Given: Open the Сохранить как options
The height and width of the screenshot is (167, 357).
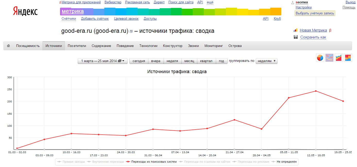Looking at the screenshot, I should click(313, 37).
